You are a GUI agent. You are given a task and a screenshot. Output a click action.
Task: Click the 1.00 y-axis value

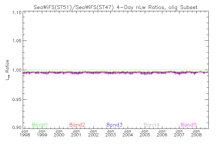point(17,70)
